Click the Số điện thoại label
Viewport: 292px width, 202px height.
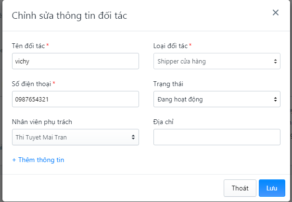pos(31,84)
